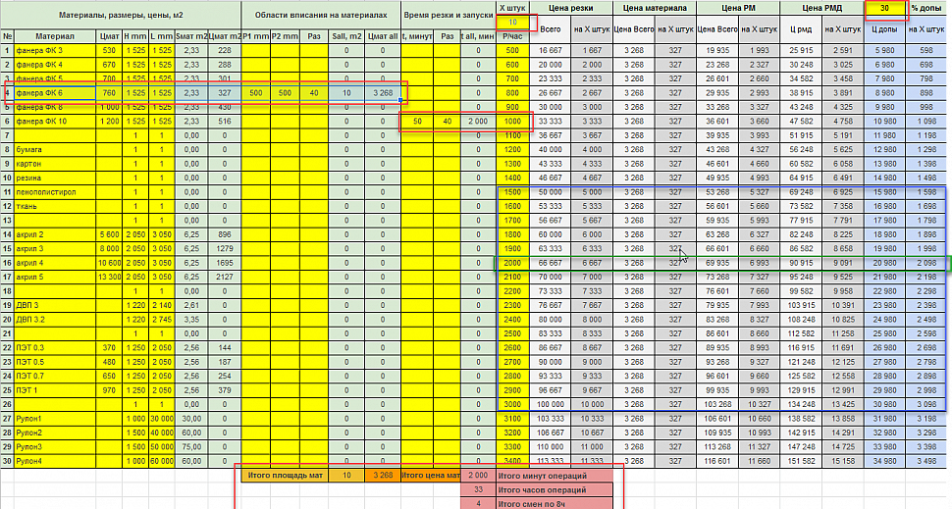The height and width of the screenshot is (509, 952).
Task: Select the 'бумага' material cell
Action: pyautogui.click(x=55, y=149)
